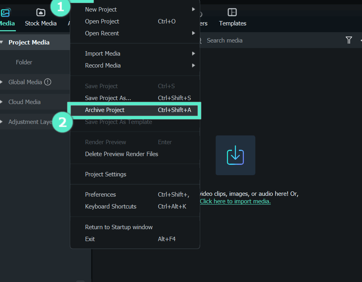Choose Archive Project menu entry

point(135,110)
